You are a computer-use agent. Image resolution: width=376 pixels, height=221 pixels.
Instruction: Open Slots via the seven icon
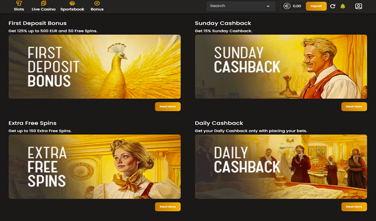click(x=19, y=3)
